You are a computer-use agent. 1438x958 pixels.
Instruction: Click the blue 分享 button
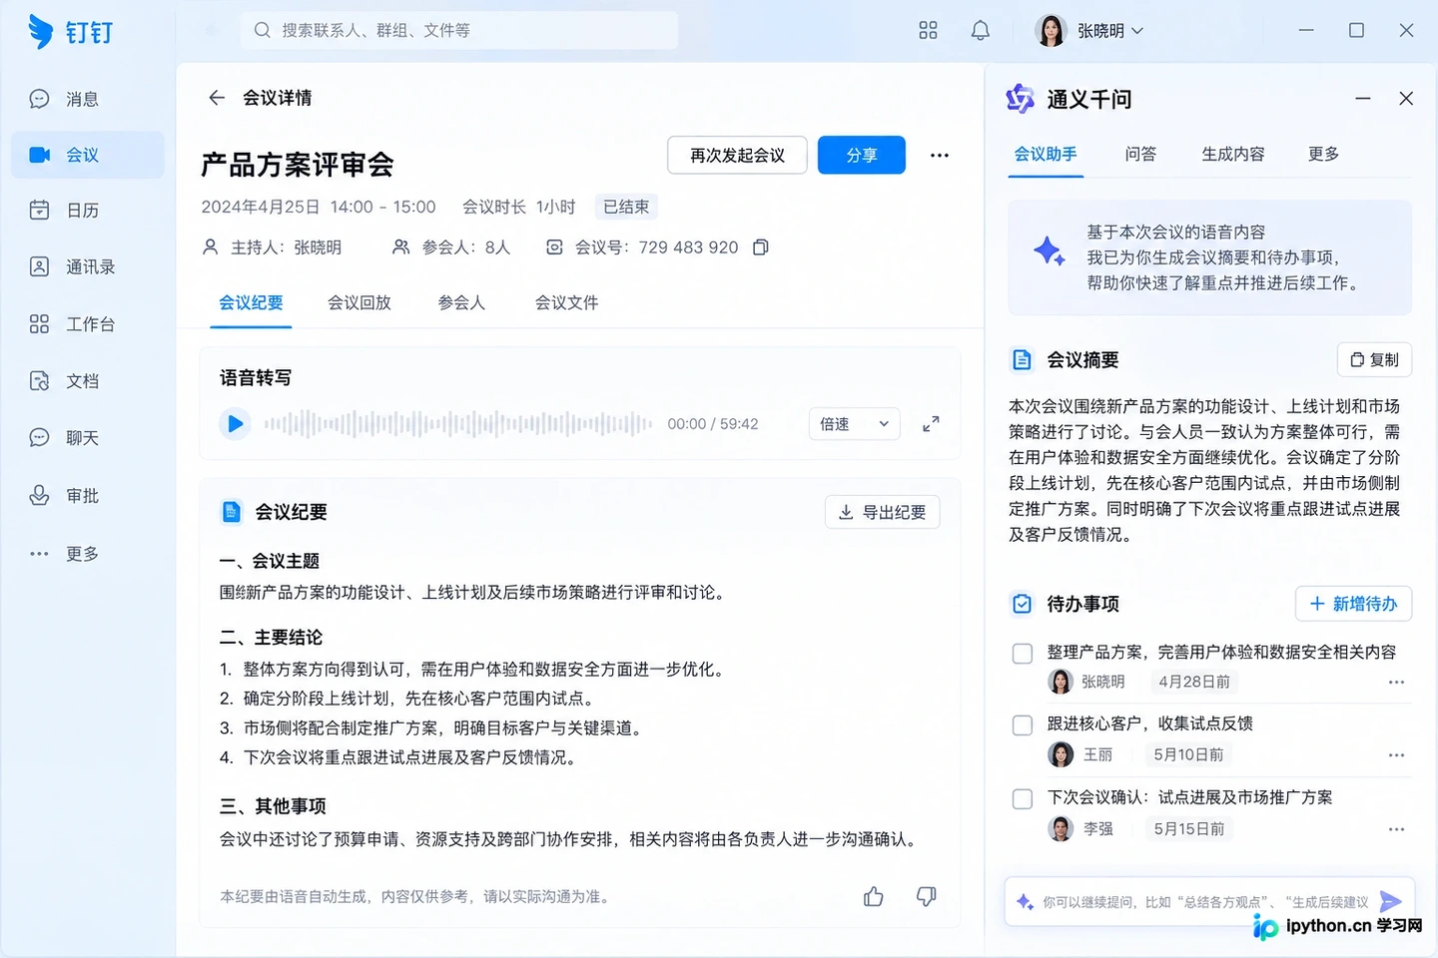coord(862,155)
